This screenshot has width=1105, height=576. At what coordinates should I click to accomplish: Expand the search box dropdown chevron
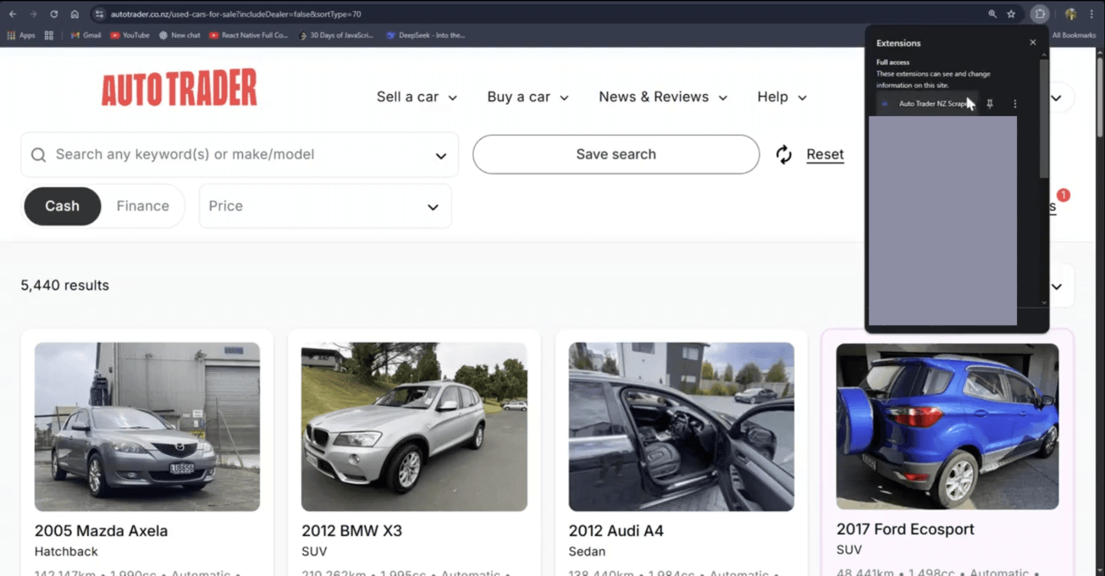[x=440, y=155]
